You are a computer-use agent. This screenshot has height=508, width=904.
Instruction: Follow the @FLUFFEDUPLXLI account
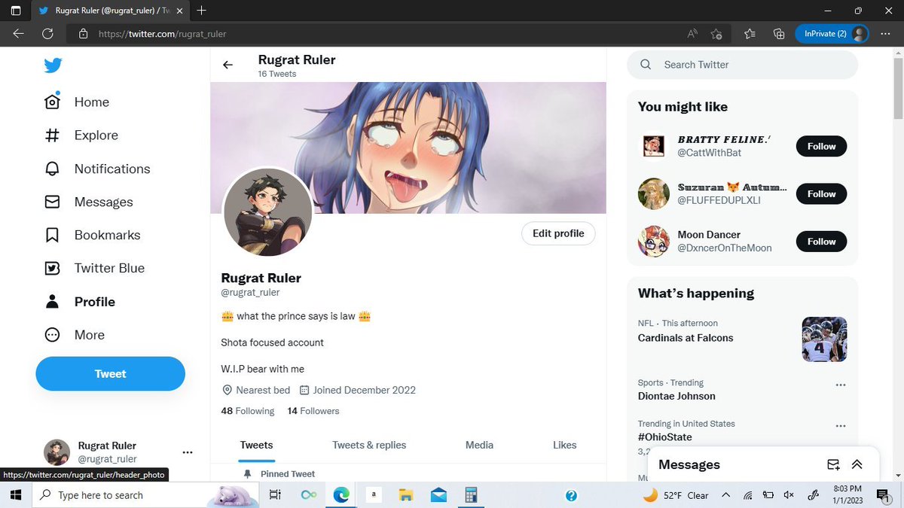[821, 193]
